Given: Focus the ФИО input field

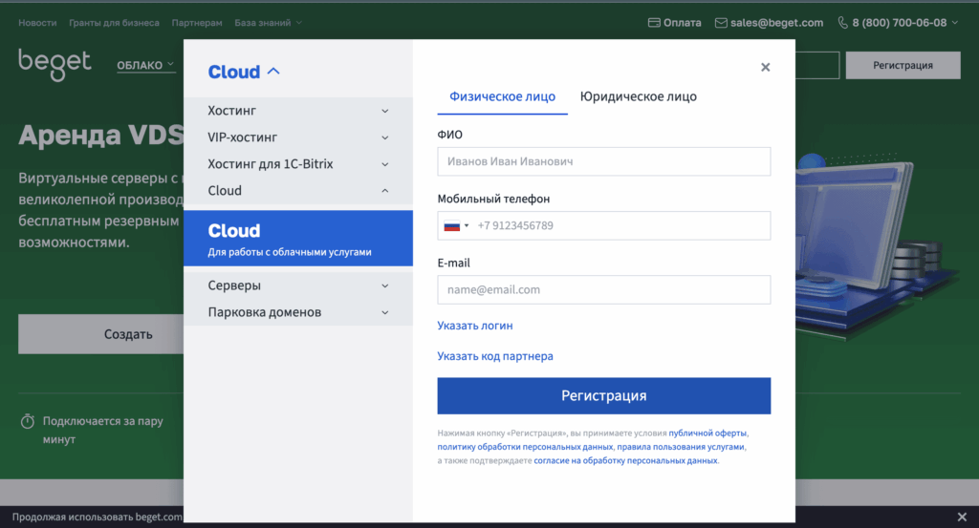Looking at the screenshot, I should [603, 161].
